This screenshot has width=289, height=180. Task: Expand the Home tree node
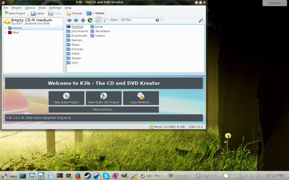point(5,28)
